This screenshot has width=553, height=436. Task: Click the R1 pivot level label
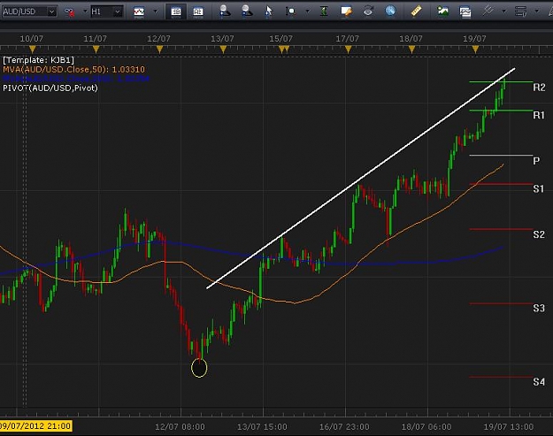click(x=539, y=115)
